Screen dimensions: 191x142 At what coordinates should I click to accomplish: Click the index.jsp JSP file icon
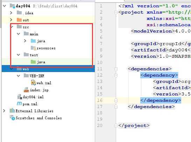[26, 90]
